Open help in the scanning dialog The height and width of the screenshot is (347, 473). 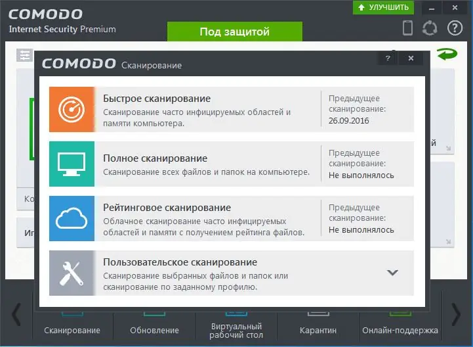pyautogui.click(x=388, y=58)
